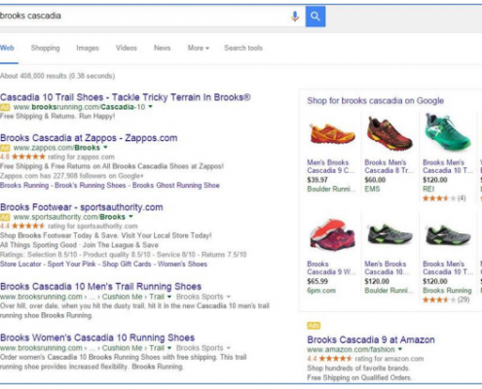The height and width of the screenshot is (389, 482).
Task: Switch to the Images tab
Action: point(88,48)
